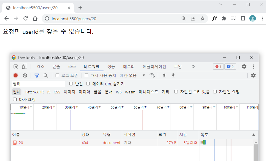Click the error count badge showing 1

pos(218,67)
